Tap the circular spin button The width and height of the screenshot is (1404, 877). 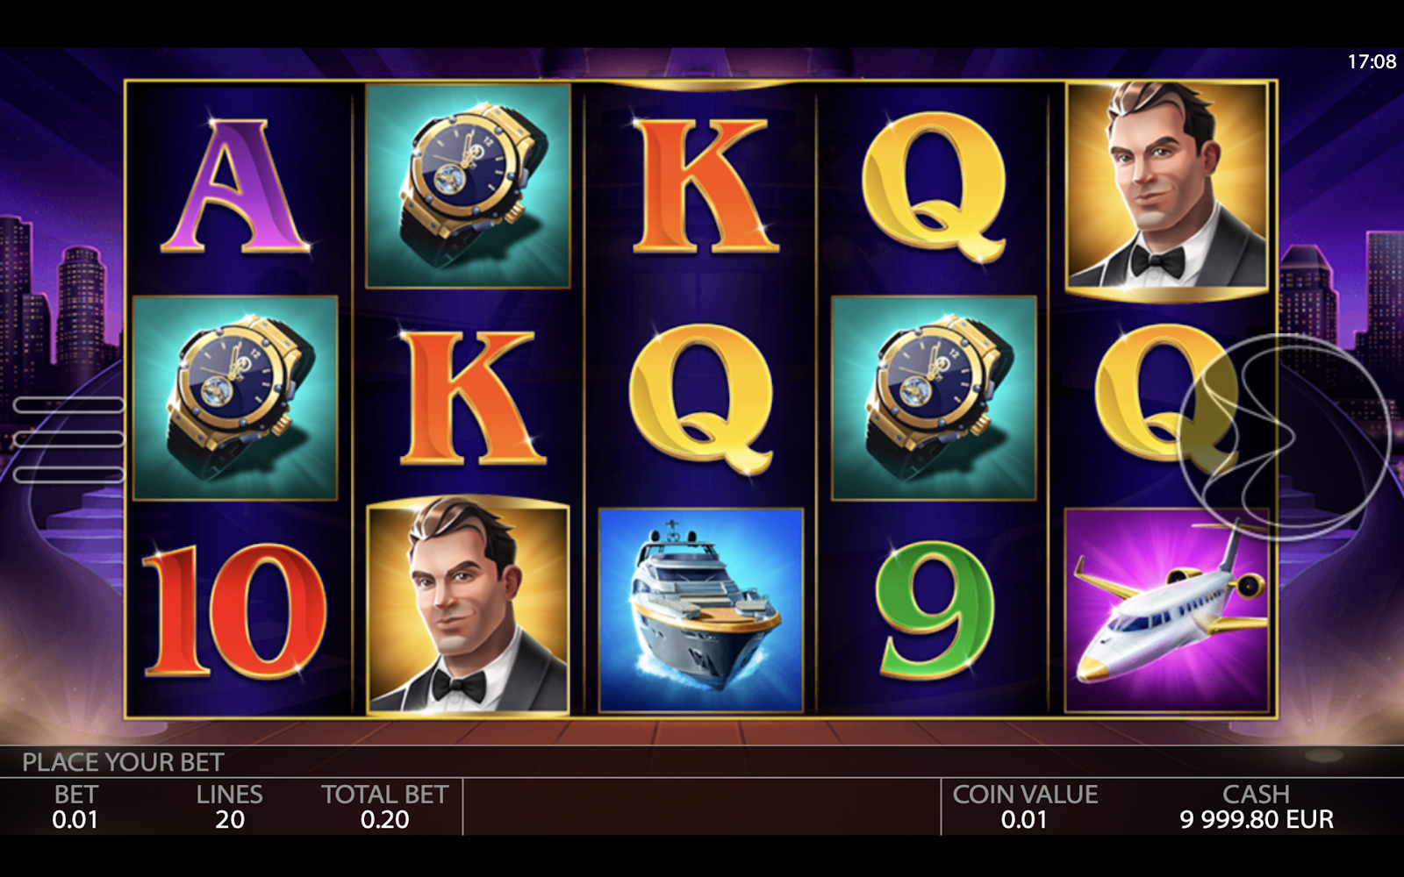1286,436
